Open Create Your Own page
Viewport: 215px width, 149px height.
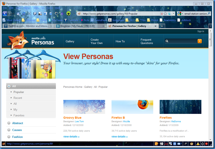pyautogui.click(x=96, y=41)
